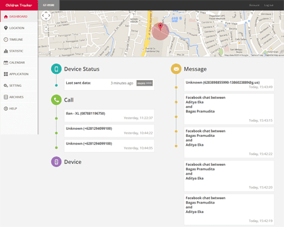Screen dimensions: 284x227
Task: Select the Location pin icon in sidebar
Action: pyautogui.click(x=6, y=28)
